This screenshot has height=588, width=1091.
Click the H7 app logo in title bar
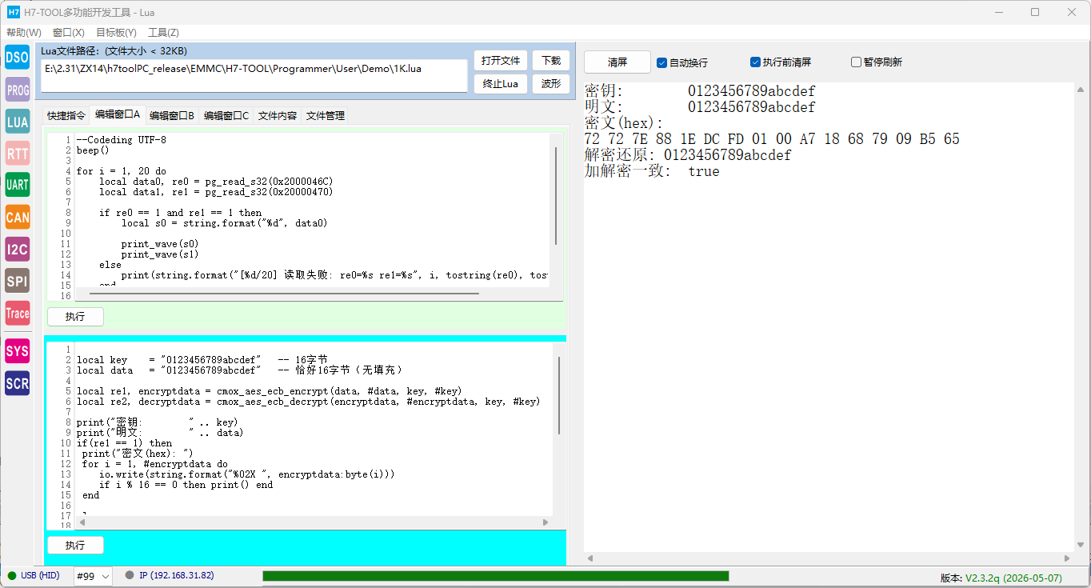(14, 12)
